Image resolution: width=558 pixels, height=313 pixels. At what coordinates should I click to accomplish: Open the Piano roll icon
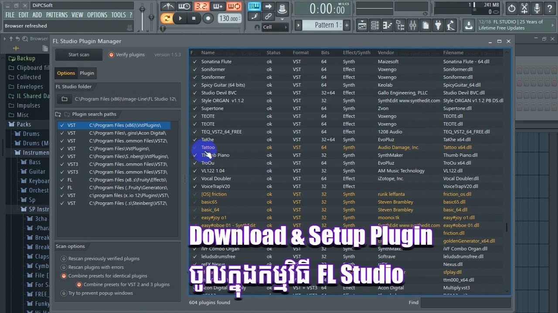click(388, 25)
